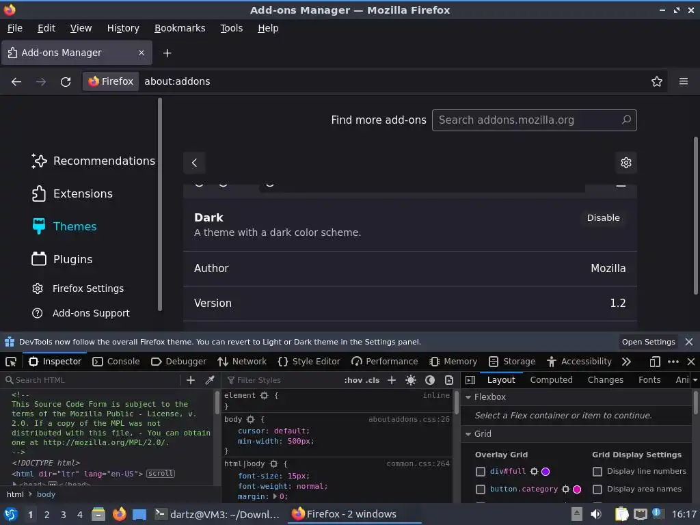Open the Recommendations category
Viewport: 700px width, 525px height.
point(93,161)
